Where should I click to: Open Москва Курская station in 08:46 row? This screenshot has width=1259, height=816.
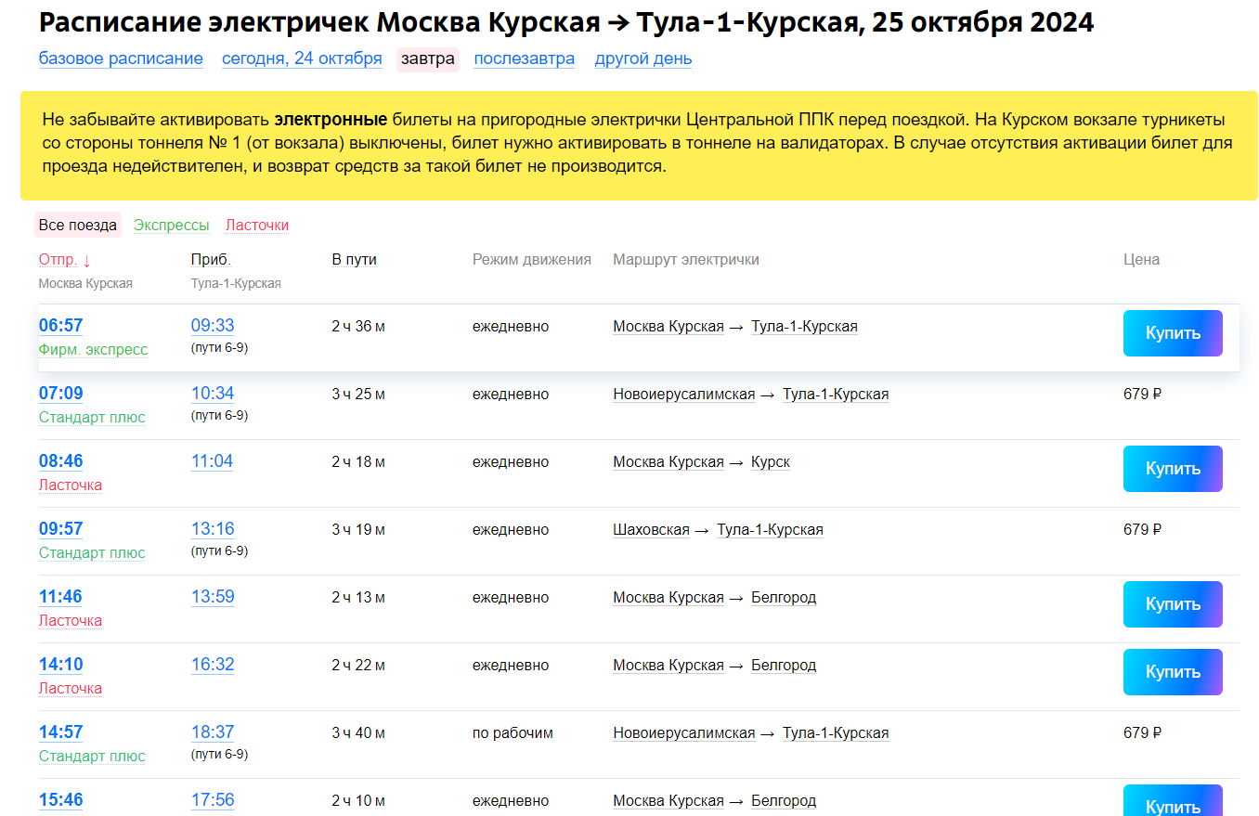click(x=668, y=462)
